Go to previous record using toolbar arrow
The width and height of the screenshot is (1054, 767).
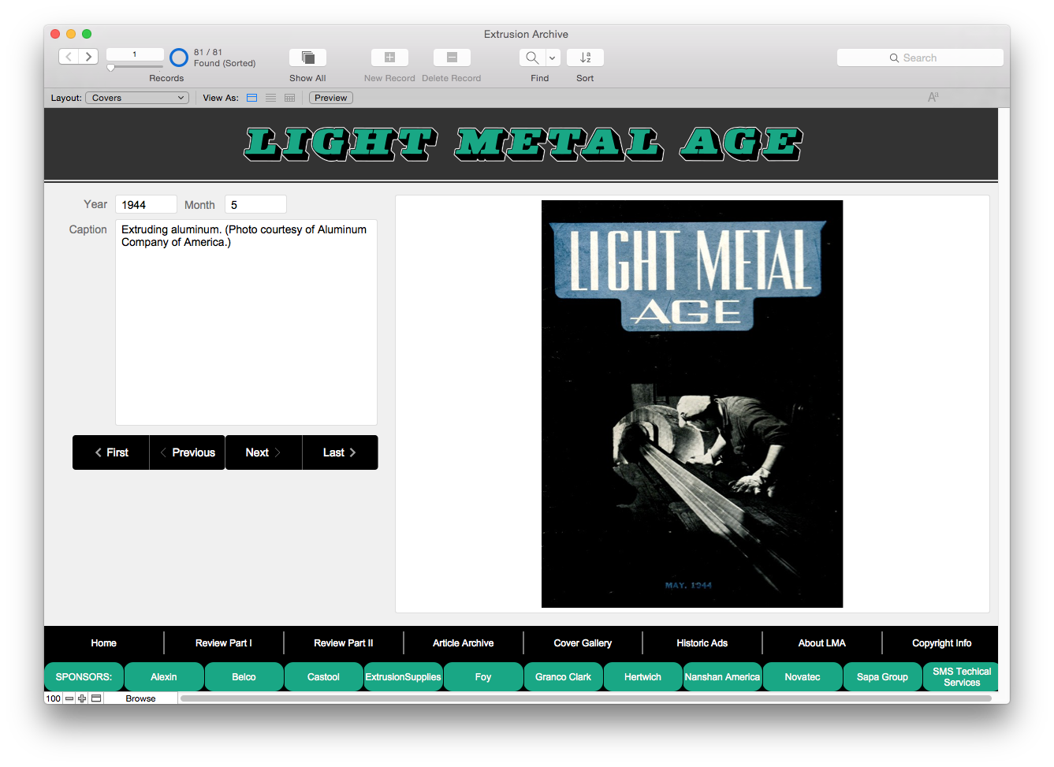69,57
